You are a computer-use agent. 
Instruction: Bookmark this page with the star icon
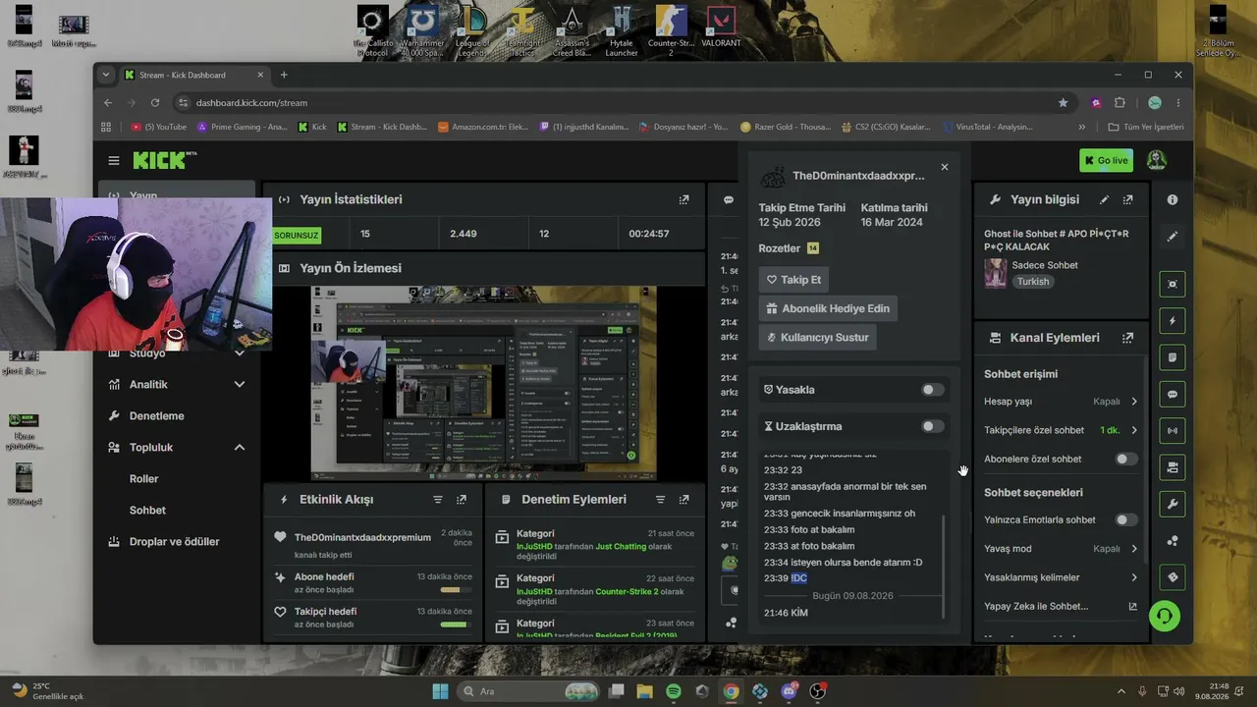point(1063,102)
